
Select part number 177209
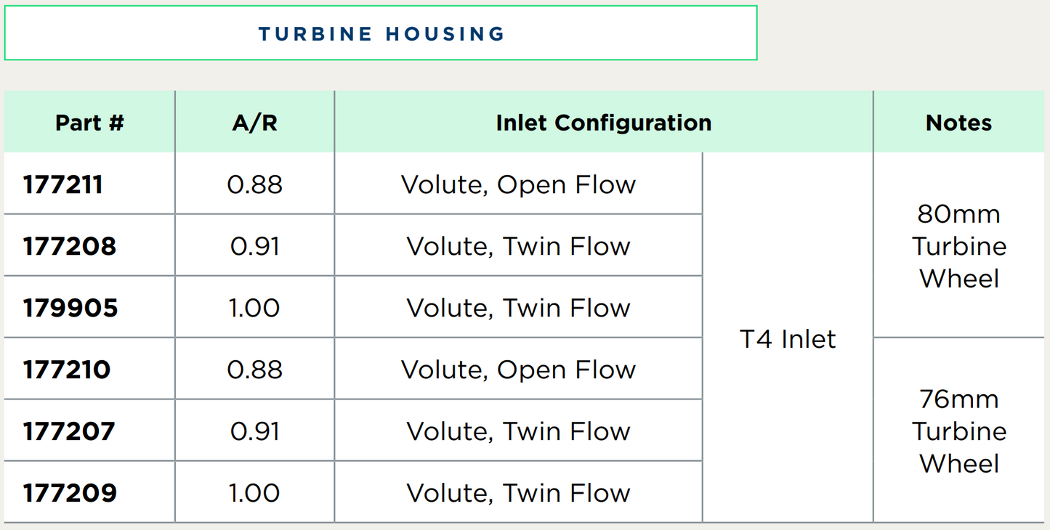point(70,493)
